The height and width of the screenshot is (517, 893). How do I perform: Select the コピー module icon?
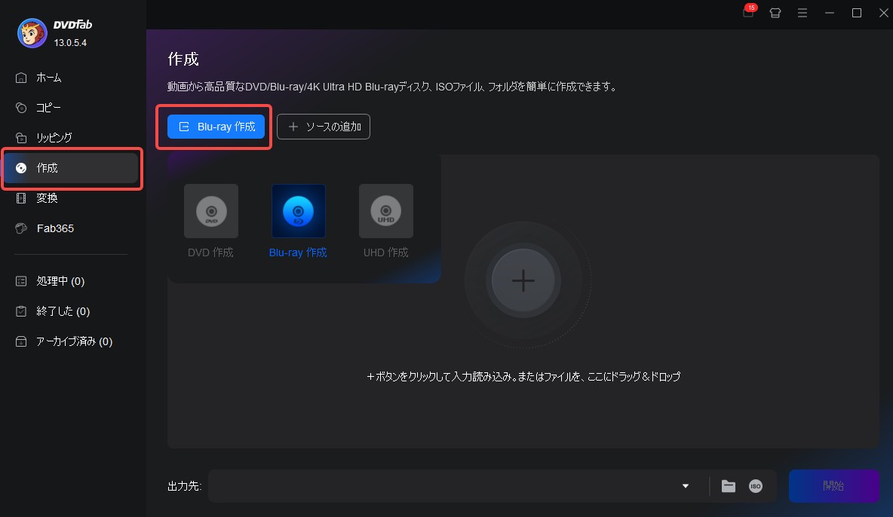[x=47, y=107]
